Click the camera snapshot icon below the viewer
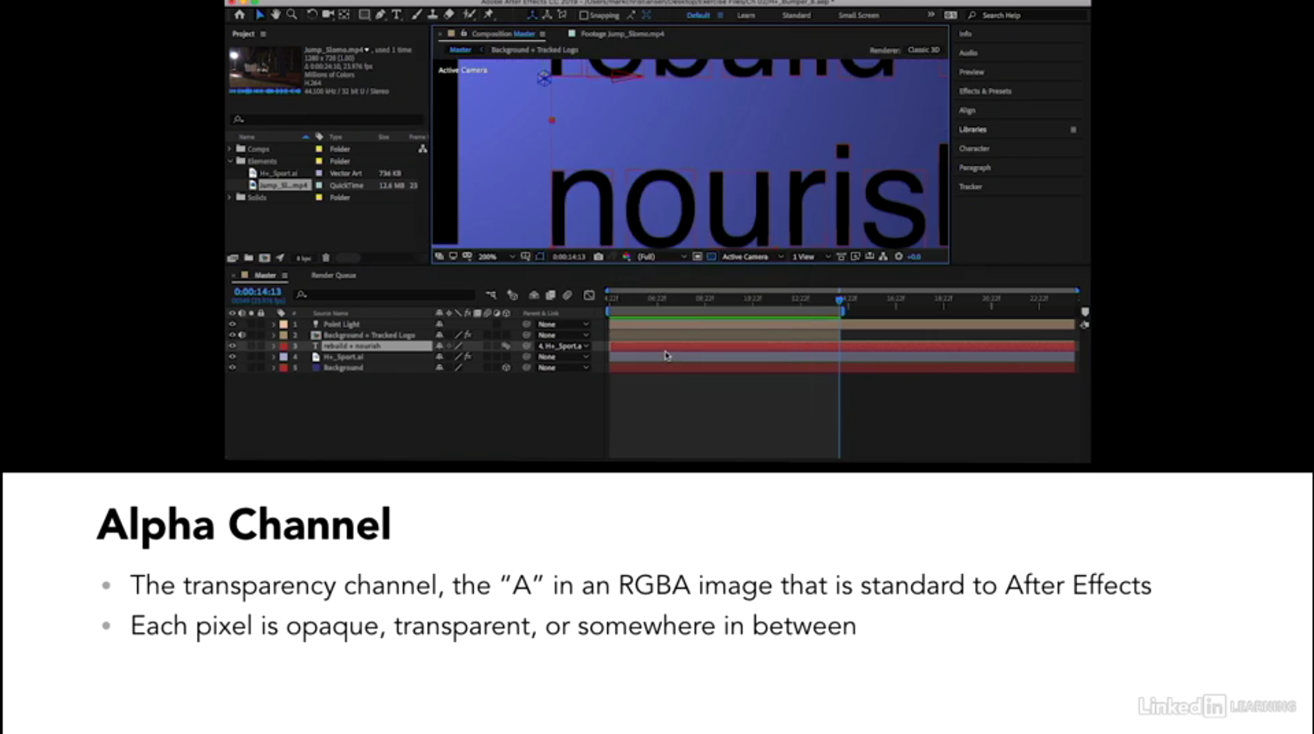The height and width of the screenshot is (734, 1314). pyautogui.click(x=598, y=256)
